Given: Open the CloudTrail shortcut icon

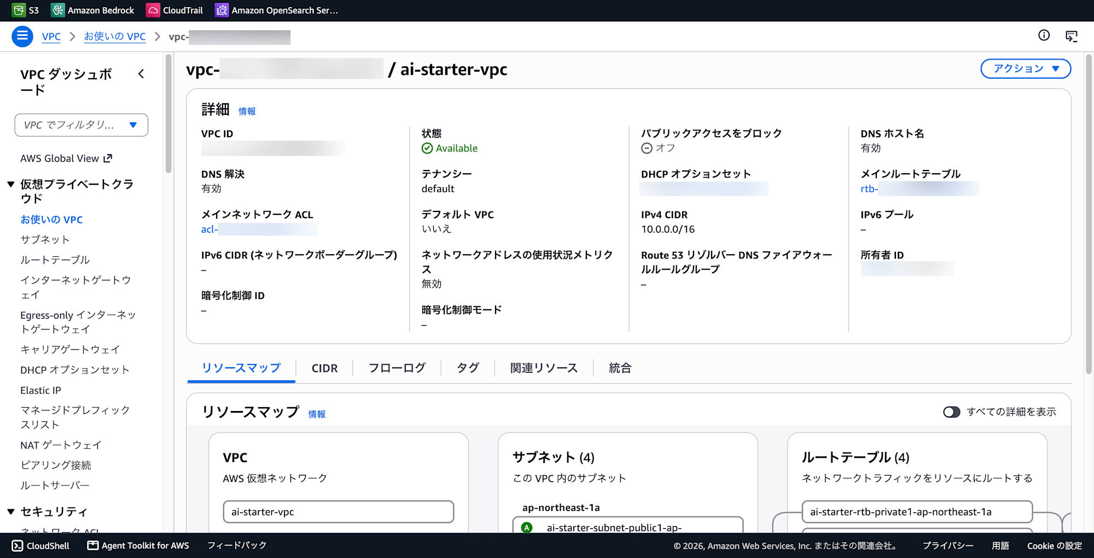Looking at the screenshot, I should 153,10.
